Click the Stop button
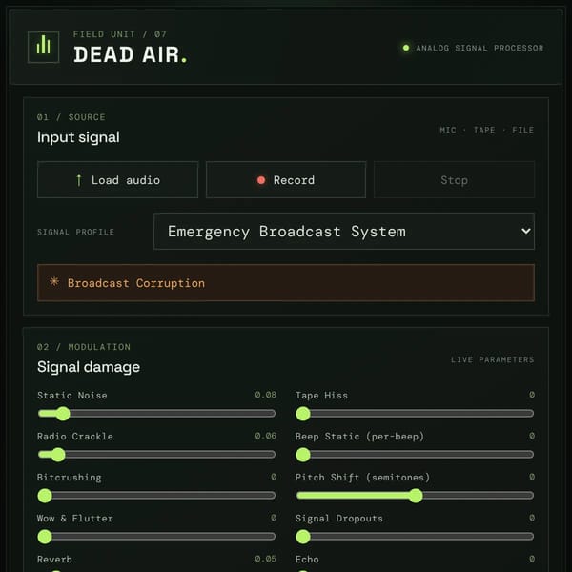Image resolution: width=572 pixels, height=572 pixels. [x=454, y=180]
